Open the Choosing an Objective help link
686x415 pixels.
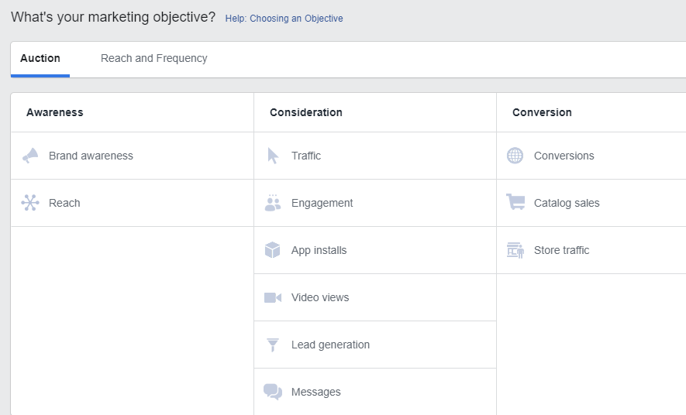(x=284, y=19)
